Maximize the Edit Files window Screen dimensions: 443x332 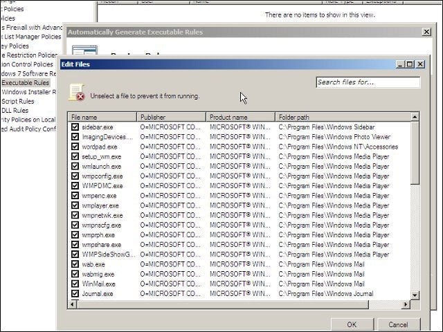[x=410, y=64]
